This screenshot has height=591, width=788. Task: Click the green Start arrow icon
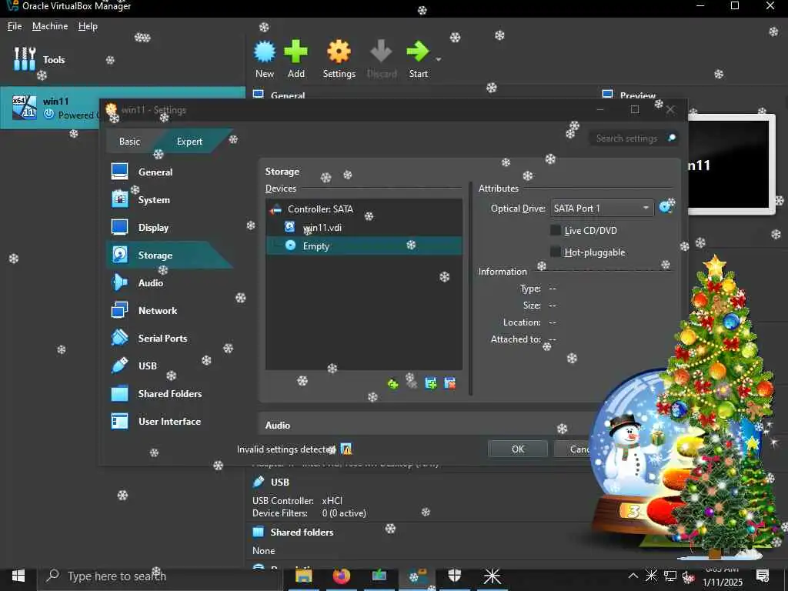(417, 52)
